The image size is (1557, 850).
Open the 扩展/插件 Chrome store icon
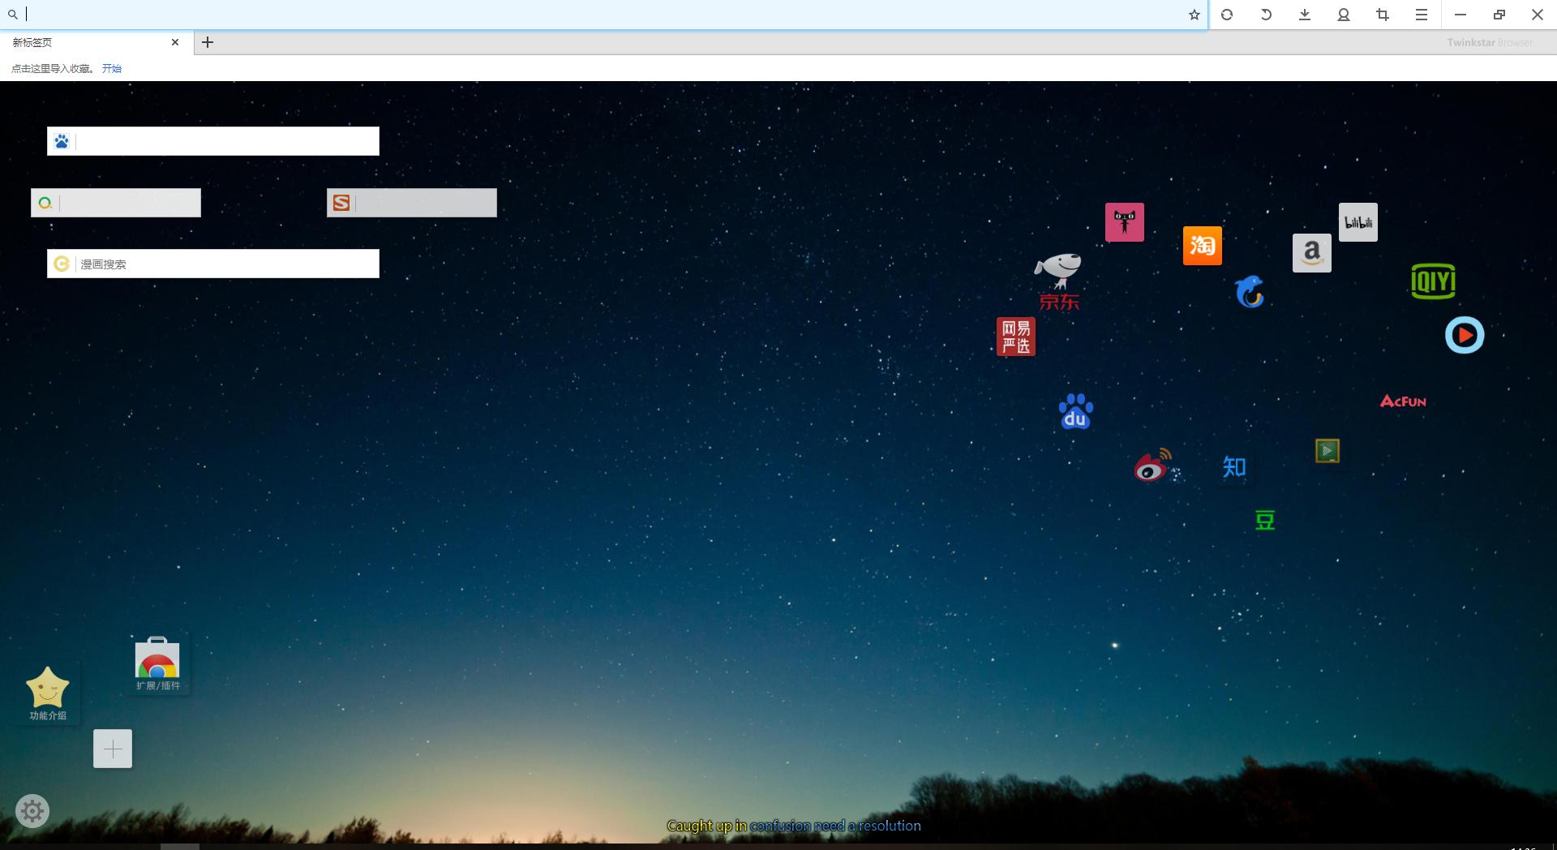click(x=157, y=664)
